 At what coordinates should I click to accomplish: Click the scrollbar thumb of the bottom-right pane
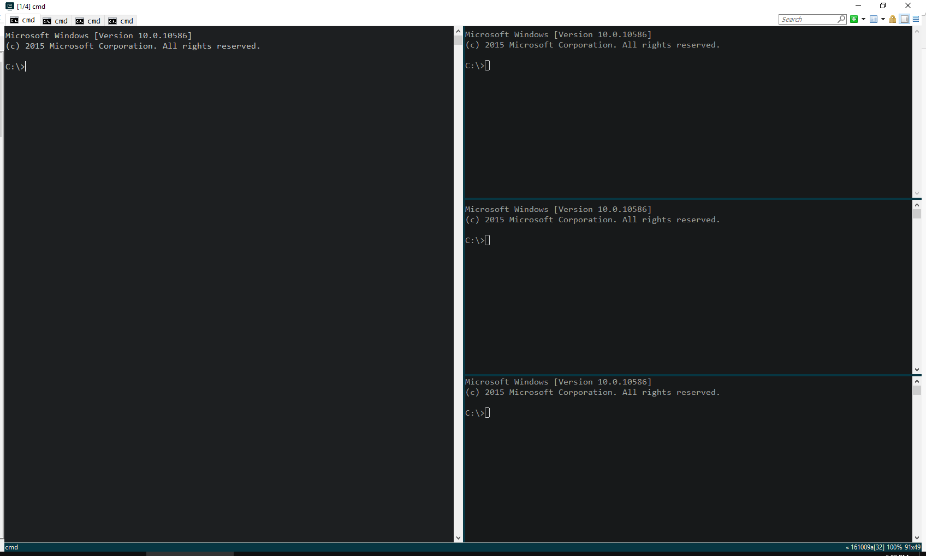917,391
